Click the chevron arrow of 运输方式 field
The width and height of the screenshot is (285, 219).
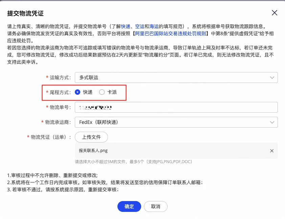272,78
